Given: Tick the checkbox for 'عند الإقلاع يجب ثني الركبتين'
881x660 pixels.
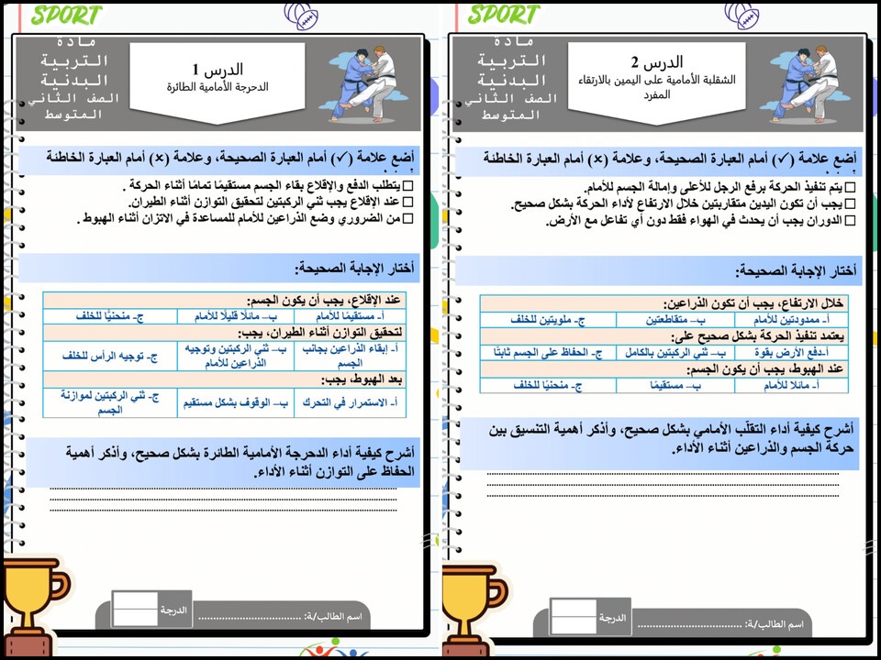Looking at the screenshot, I should [407, 202].
